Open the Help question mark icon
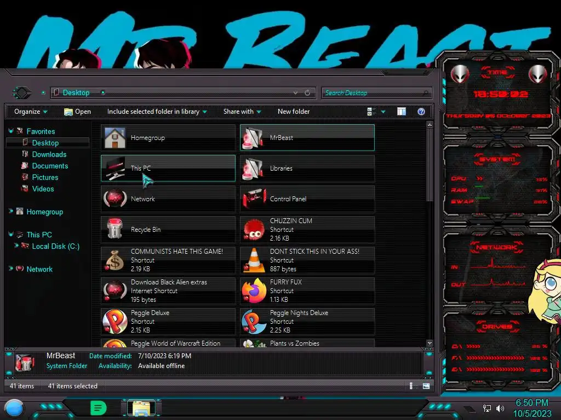The height and width of the screenshot is (420, 561). 421,112
